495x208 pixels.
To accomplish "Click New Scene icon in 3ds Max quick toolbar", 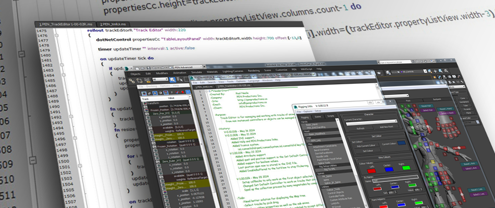I will pos(138,68).
